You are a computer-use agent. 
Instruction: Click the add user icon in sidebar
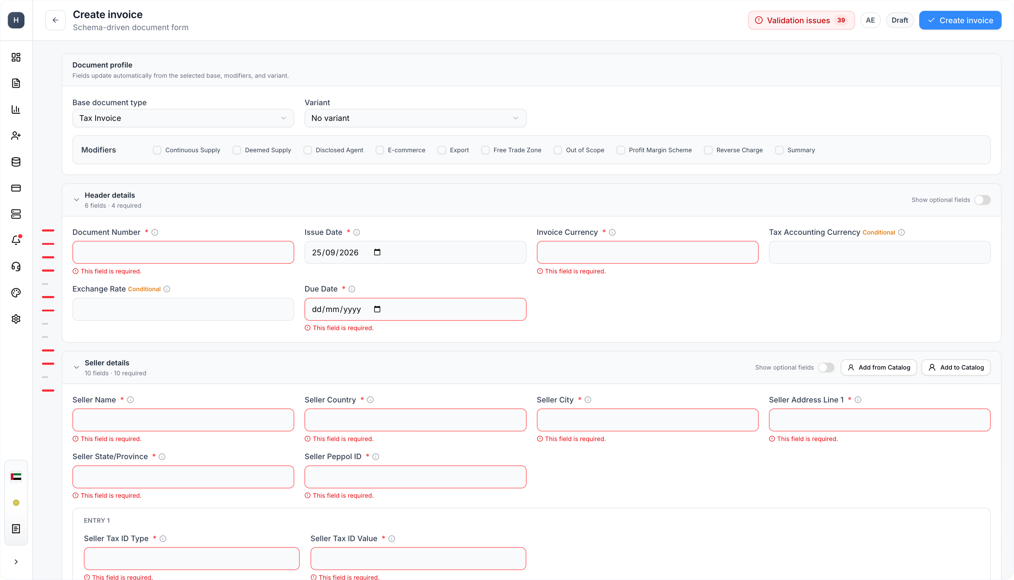pyautogui.click(x=16, y=136)
